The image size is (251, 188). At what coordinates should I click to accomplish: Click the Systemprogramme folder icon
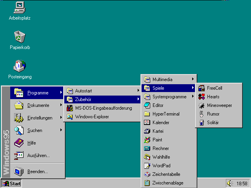coord(147,97)
